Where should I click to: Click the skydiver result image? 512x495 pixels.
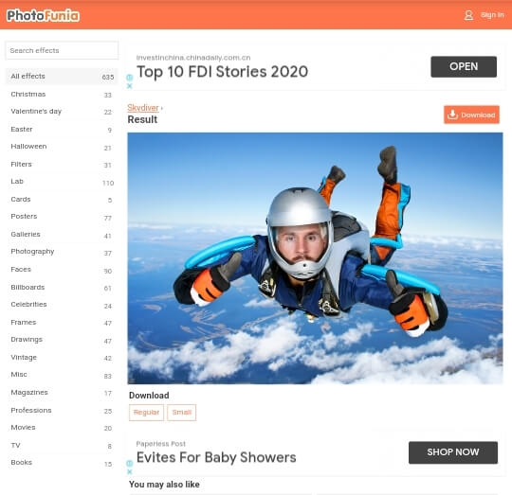click(315, 258)
